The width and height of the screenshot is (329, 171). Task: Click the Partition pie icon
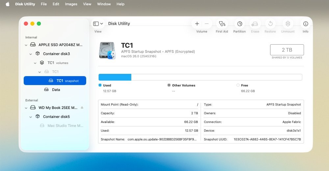coord(240,24)
